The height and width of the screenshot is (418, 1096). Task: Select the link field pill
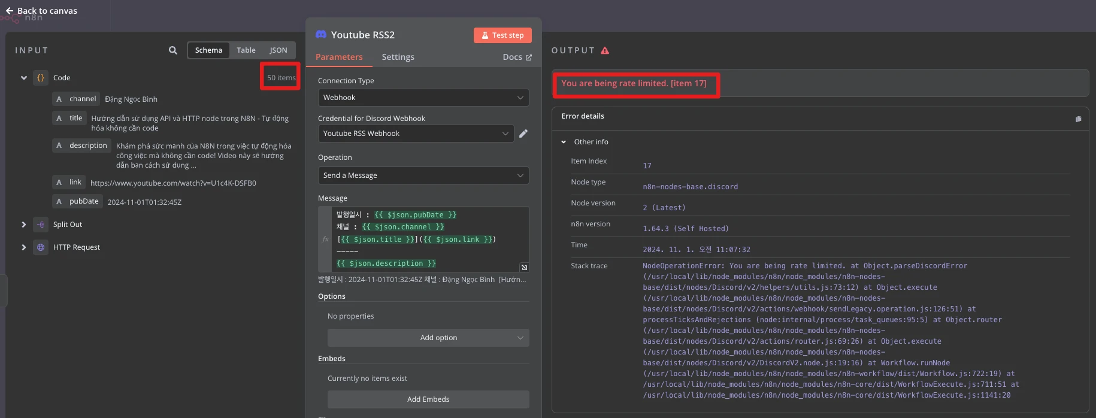pyautogui.click(x=69, y=182)
